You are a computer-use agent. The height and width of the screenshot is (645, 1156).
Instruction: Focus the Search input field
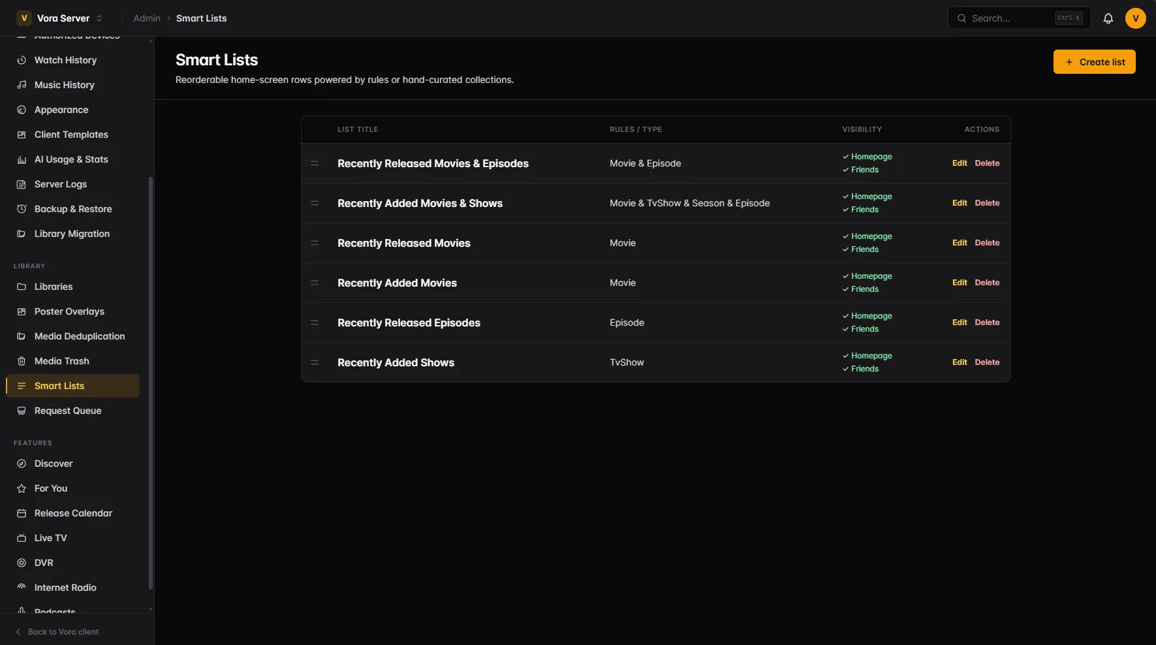1019,18
